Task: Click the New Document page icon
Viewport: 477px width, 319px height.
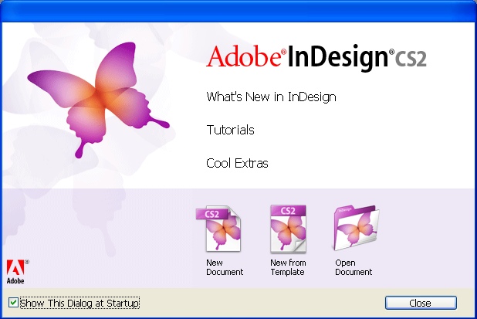Action: (x=219, y=229)
